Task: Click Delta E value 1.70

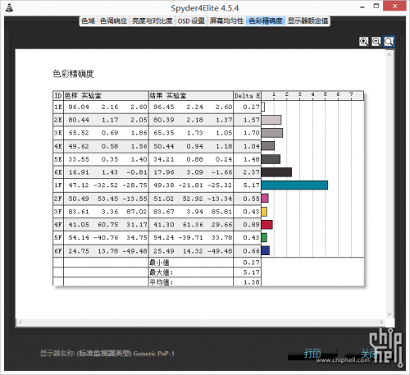Action: coord(251,133)
